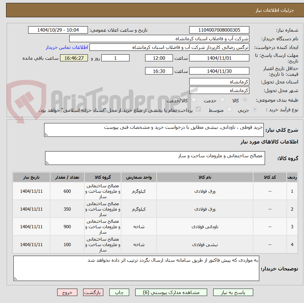This screenshot has width=304, height=303.
Task: Click the خروج exit button
Action: click(67, 292)
